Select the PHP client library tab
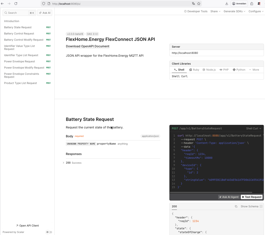This screenshot has width=265, height=235. pos(224,70)
